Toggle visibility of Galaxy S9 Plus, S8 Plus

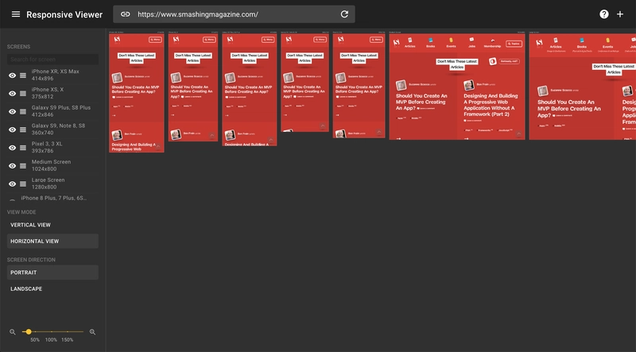pos(13,111)
